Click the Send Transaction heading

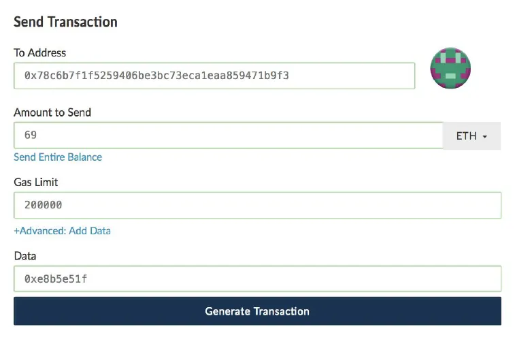coord(65,22)
